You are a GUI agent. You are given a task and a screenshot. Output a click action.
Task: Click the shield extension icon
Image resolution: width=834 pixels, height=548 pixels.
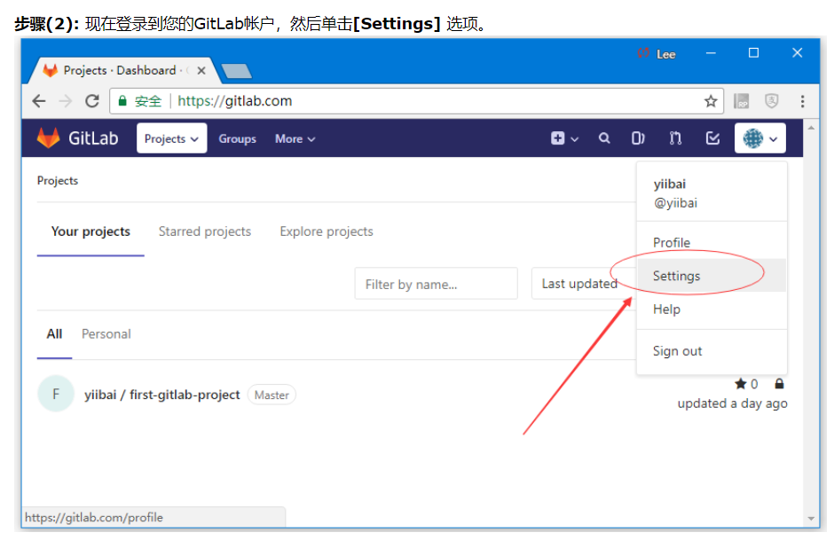click(x=772, y=101)
